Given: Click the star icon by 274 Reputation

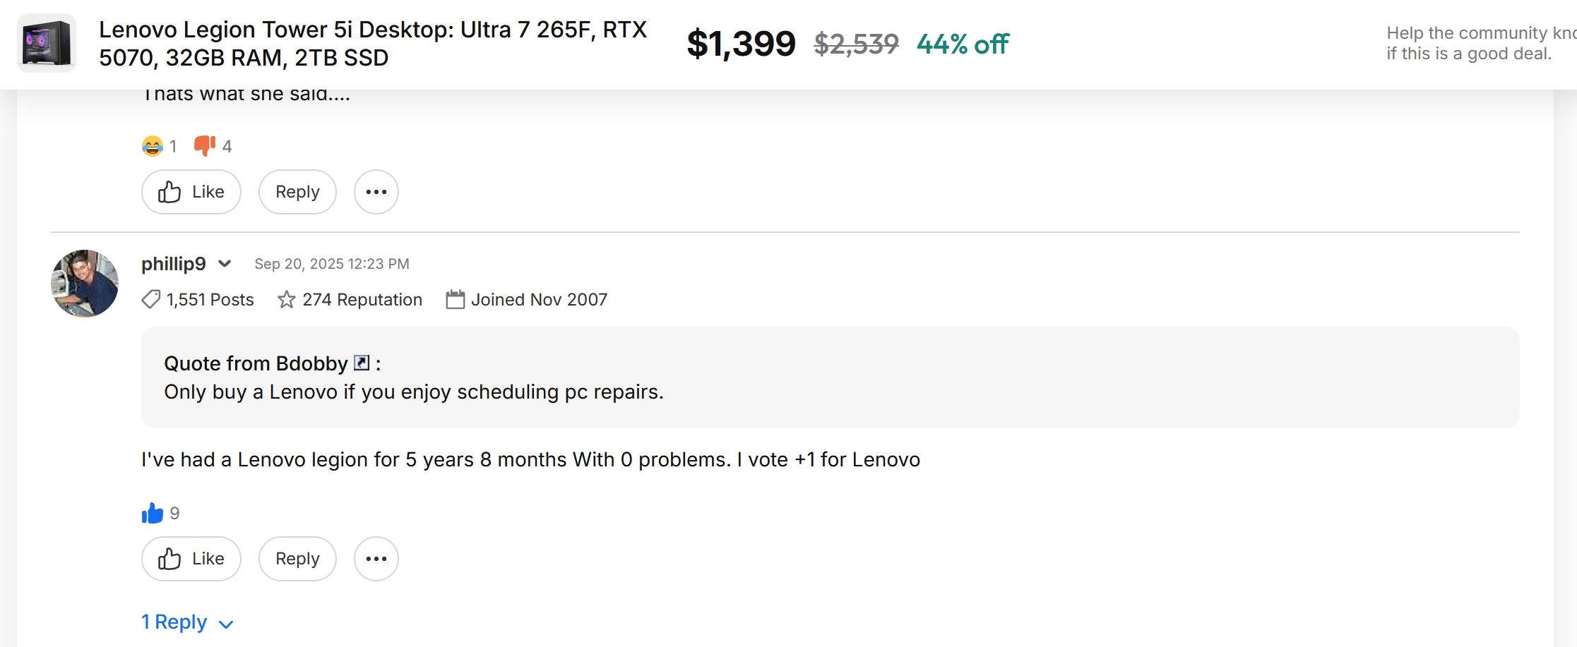Looking at the screenshot, I should [x=286, y=300].
